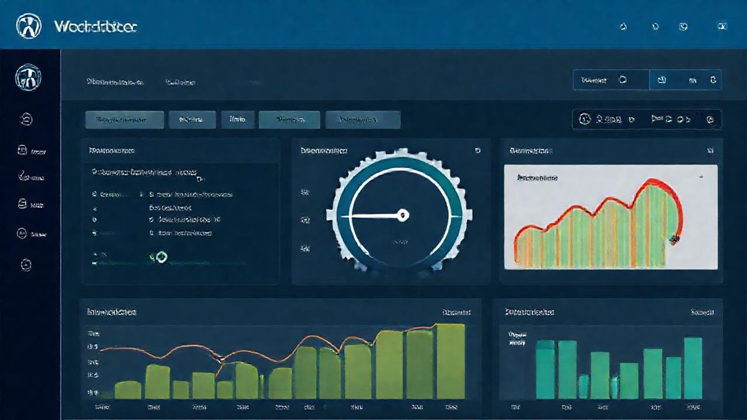Adjust the progress slider in the metrics panel
This screenshot has width=747, height=420.
[x=169, y=264]
